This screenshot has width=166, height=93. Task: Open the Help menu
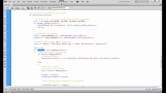(72, 2)
